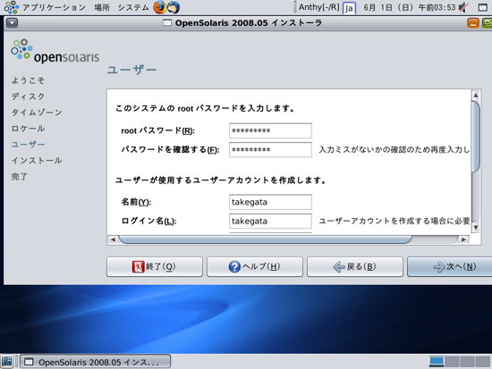Minimize the installer with the orange button
The height and width of the screenshot is (369, 492).
[473, 23]
